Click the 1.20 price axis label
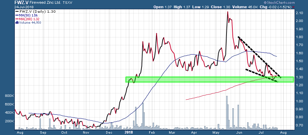Screen dimensions: 308x135 pos(299,85)
